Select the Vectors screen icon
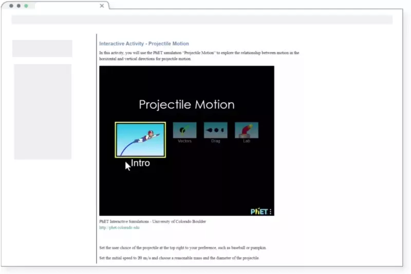The height and width of the screenshot is (274, 411). [184, 130]
